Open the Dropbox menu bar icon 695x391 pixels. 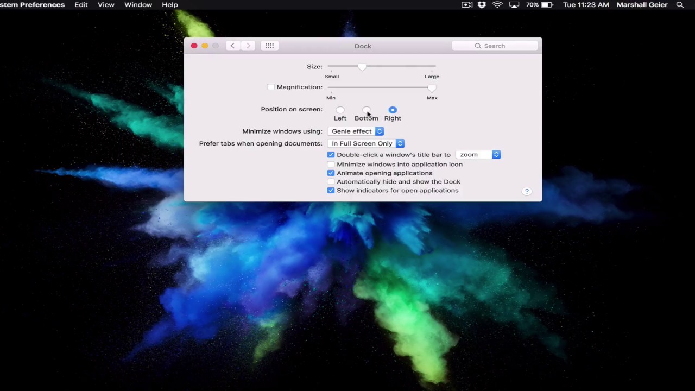pyautogui.click(x=482, y=5)
